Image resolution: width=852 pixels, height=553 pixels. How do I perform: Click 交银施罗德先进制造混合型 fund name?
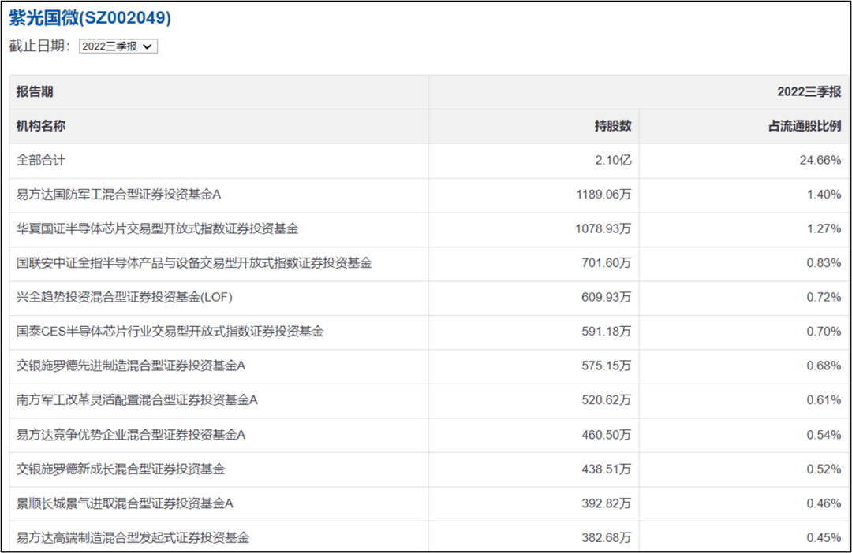132,366
